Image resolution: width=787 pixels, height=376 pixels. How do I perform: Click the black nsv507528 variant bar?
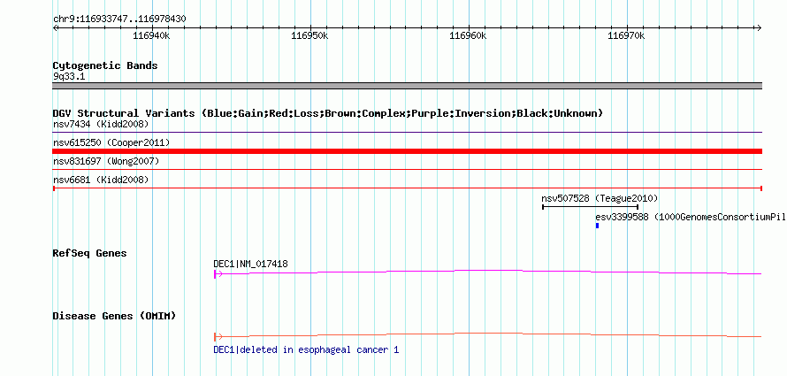pyautogui.click(x=591, y=206)
